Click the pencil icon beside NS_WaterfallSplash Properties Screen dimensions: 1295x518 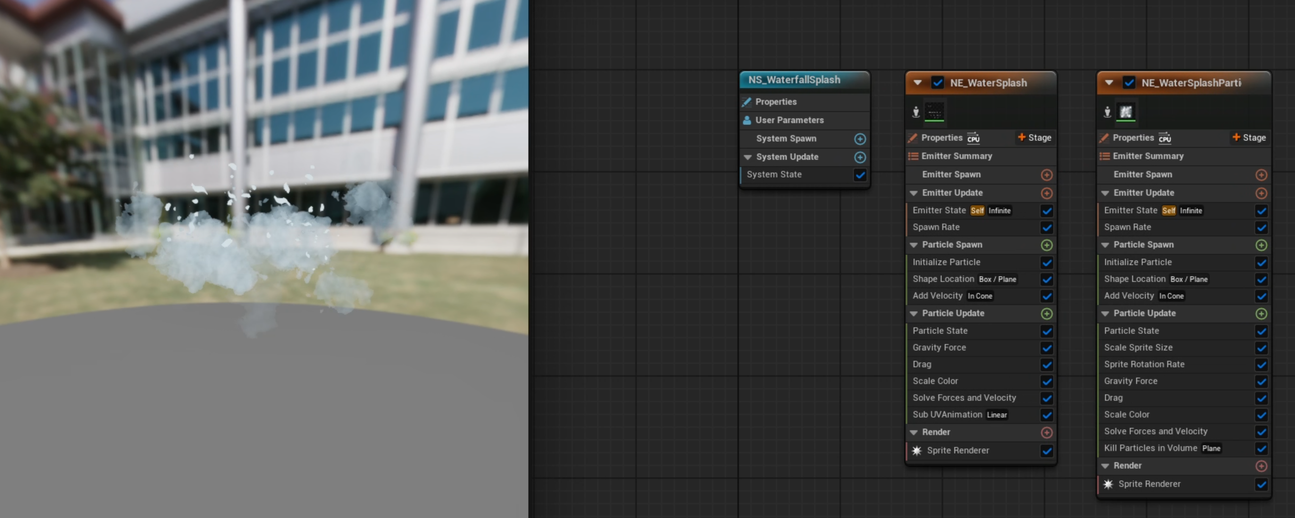pyautogui.click(x=747, y=102)
